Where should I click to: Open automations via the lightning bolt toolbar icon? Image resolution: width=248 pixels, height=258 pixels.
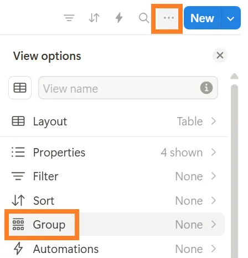[119, 18]
